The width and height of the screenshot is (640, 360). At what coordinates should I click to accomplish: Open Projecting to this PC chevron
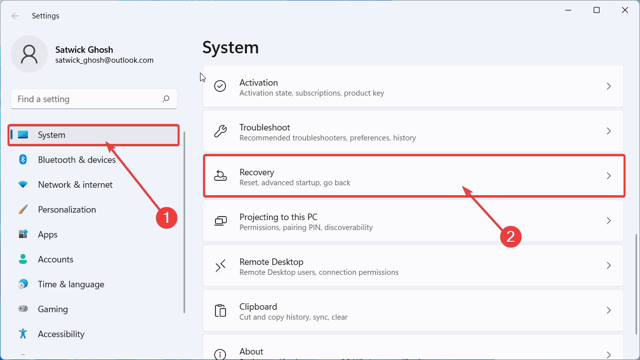[609, 221]
